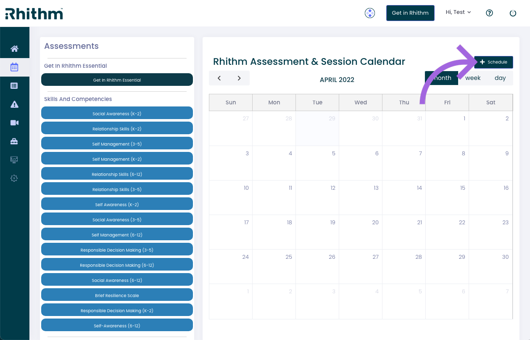This screenshot has height=340, width=530.
Task: Choose Self Management (K-2) assessment
Action: [117, 159]
